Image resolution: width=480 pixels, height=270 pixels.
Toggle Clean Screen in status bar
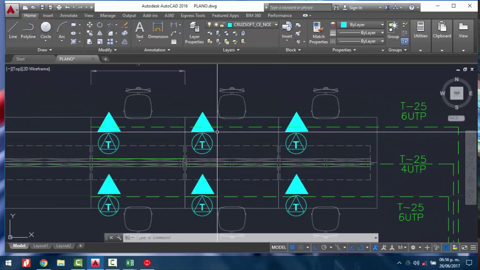tap(464, 247)
